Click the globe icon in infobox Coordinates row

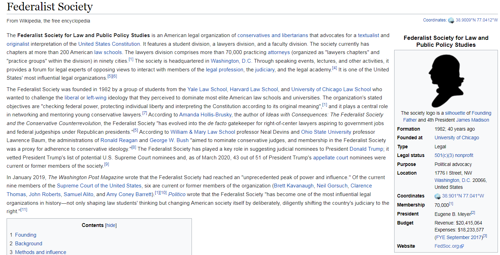[x=438, y=196]
